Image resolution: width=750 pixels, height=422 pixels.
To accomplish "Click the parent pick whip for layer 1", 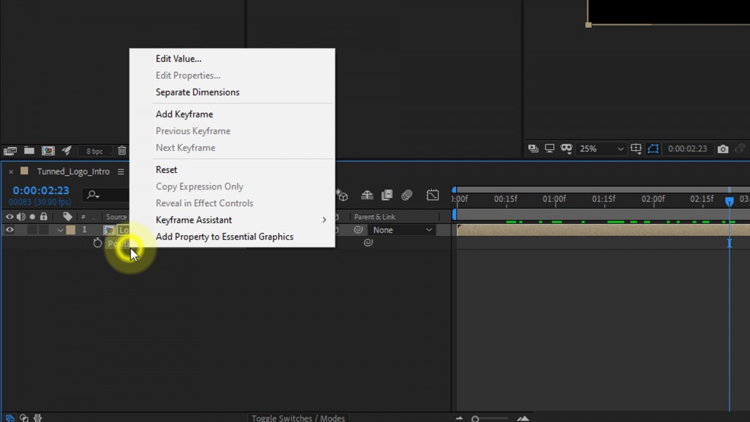I will tap(358, 230).
